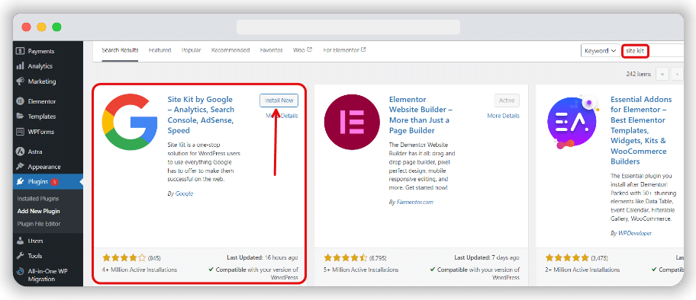The image size is (696, 300).
Task: Click the Active button on Elementor
Action: pos(507,101)
